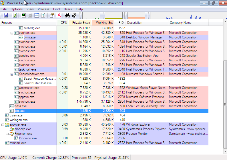
Task: Click the crosshair Find Window's Process icon
Action: pyautogui.click(x=74, y=15)
